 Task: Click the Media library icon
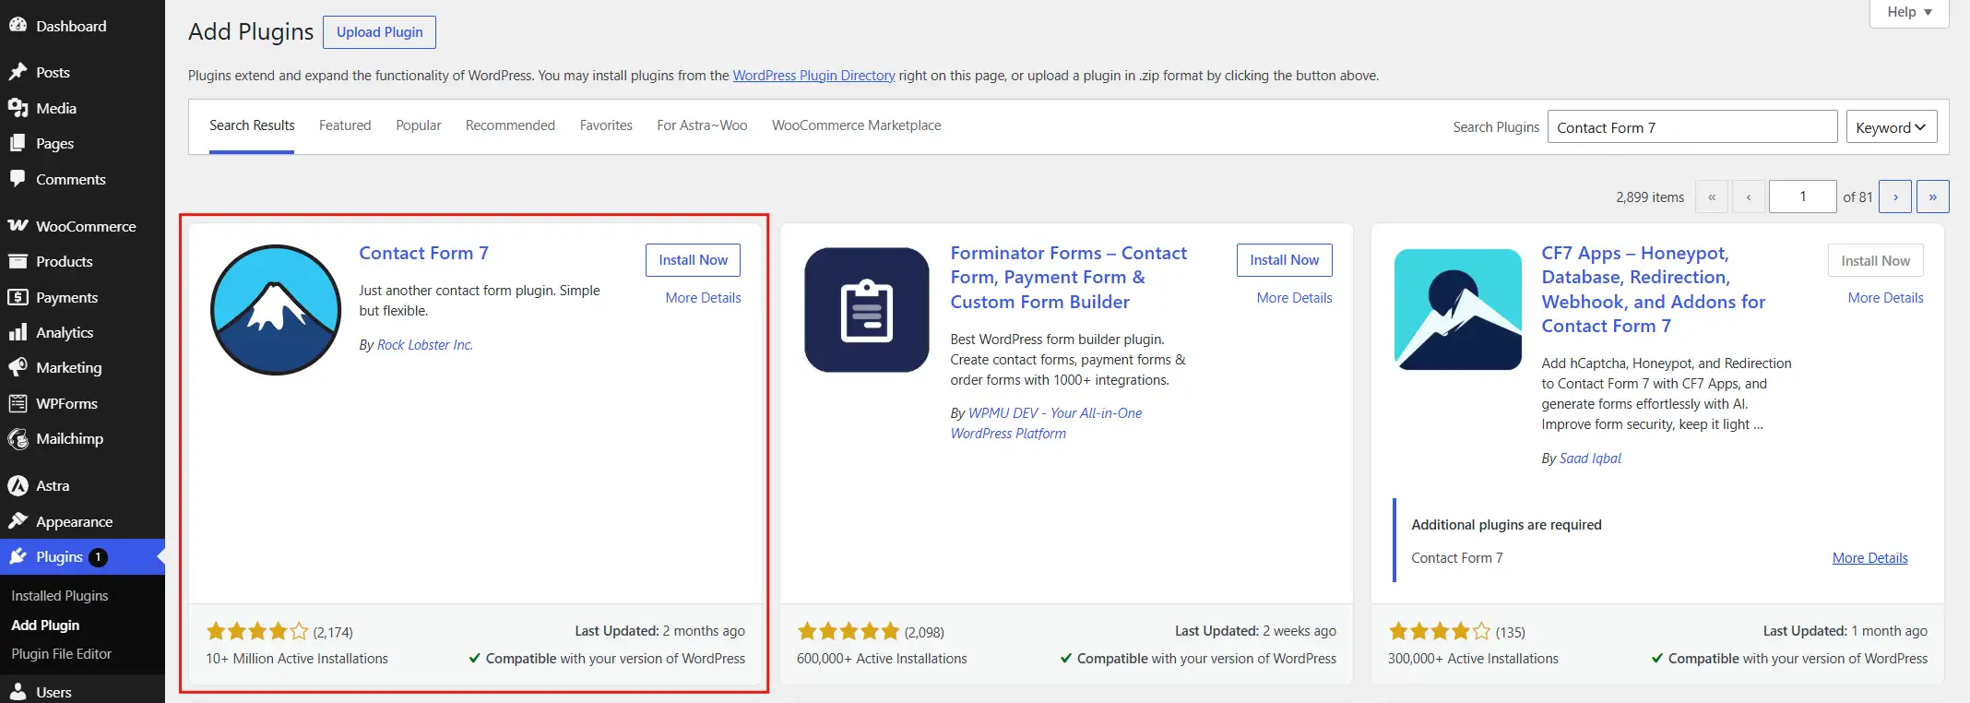(18, 108)
